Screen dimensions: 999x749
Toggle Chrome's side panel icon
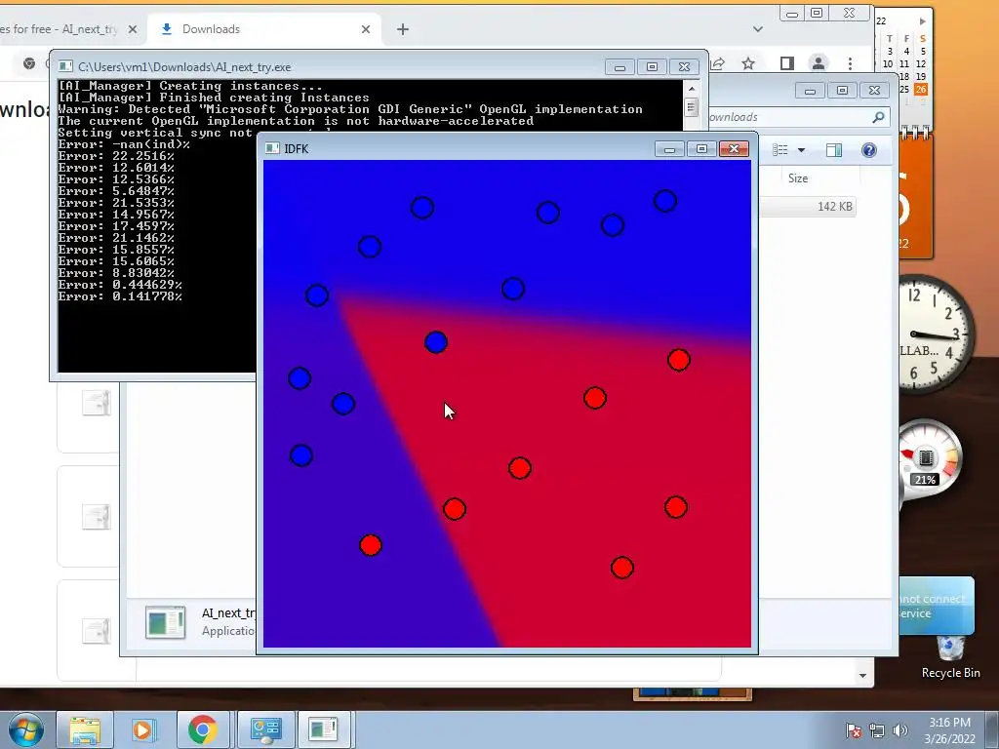click(787, 63)
